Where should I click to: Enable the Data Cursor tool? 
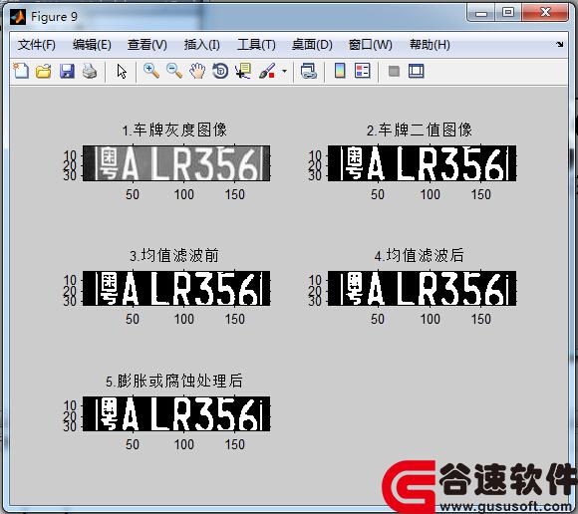243,71
